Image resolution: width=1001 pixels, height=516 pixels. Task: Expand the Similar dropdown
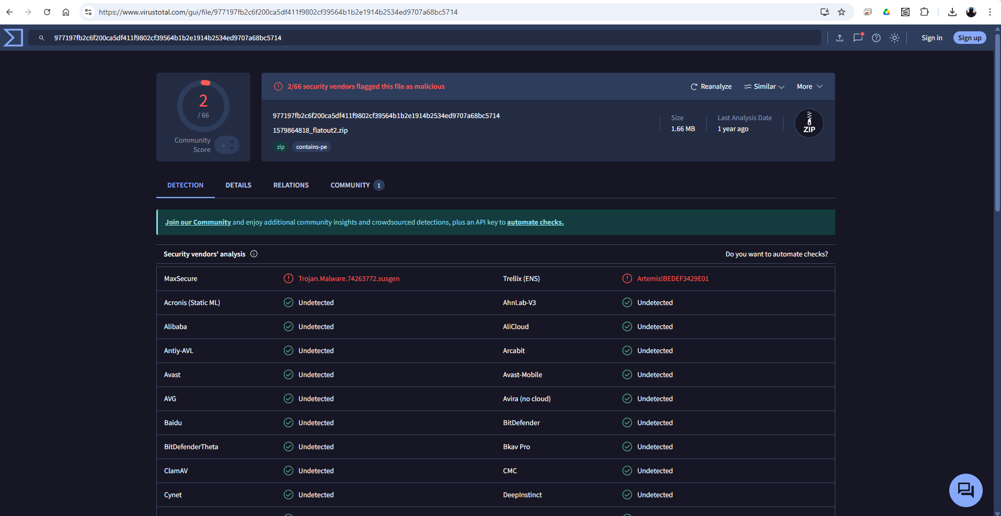tap(764, 87)
